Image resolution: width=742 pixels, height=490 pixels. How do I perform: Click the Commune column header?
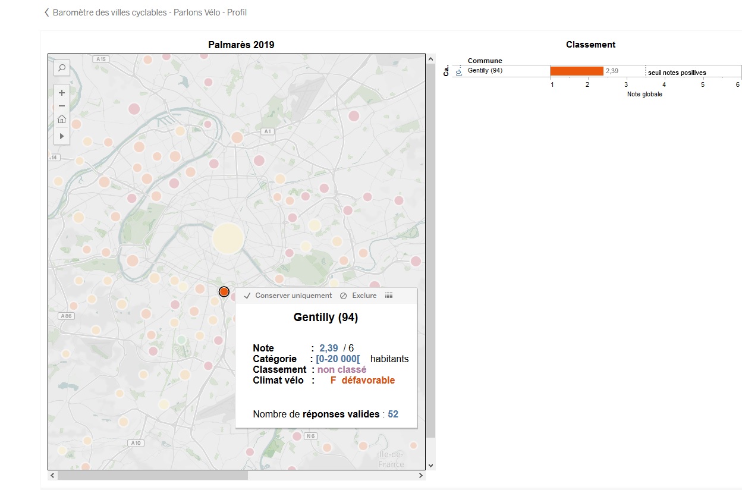pyautogui.click(x=485, y=61)
